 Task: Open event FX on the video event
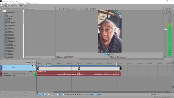[x=119, y=66]
